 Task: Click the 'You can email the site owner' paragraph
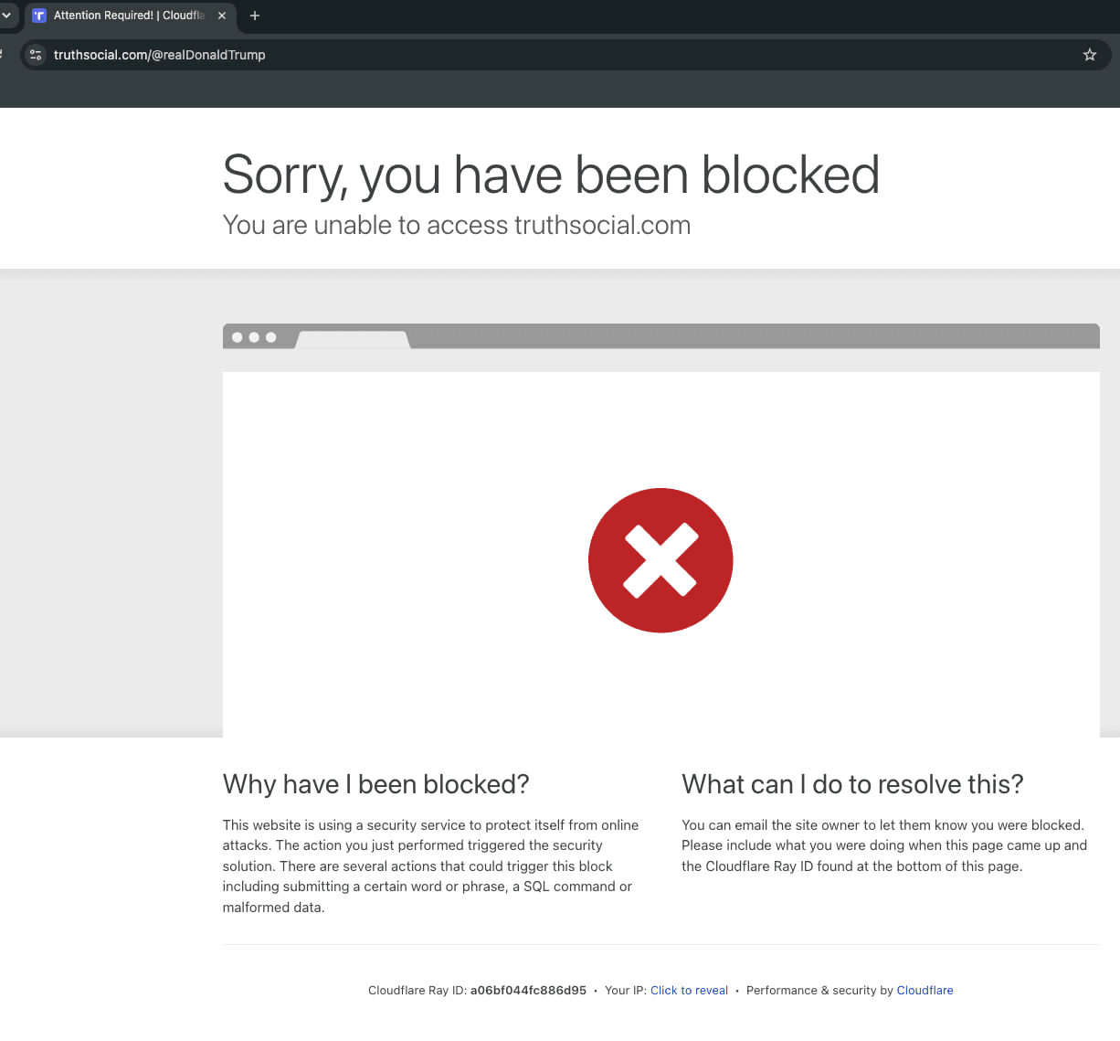click(x=884, y=845)
